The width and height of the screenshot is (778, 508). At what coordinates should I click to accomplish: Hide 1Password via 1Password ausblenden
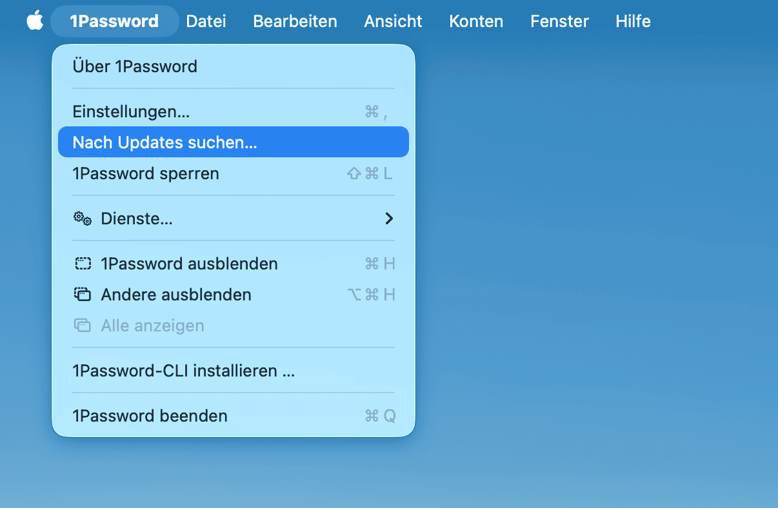pyautogui.click(x=188, y=263)
